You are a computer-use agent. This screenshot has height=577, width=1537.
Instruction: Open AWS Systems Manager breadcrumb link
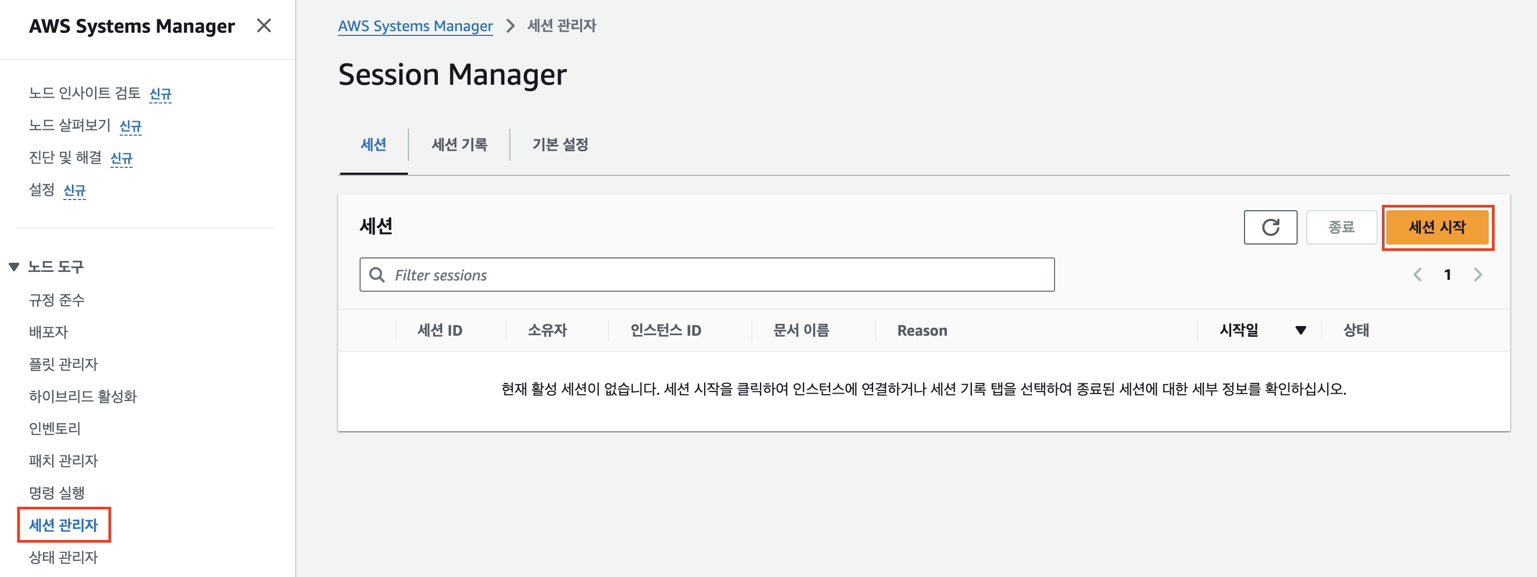coord(415,26)
